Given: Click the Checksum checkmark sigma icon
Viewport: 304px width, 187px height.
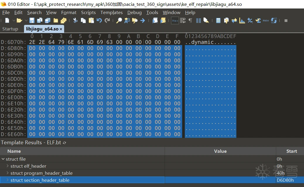Looking at the screenshot, I should coord(258,20).
